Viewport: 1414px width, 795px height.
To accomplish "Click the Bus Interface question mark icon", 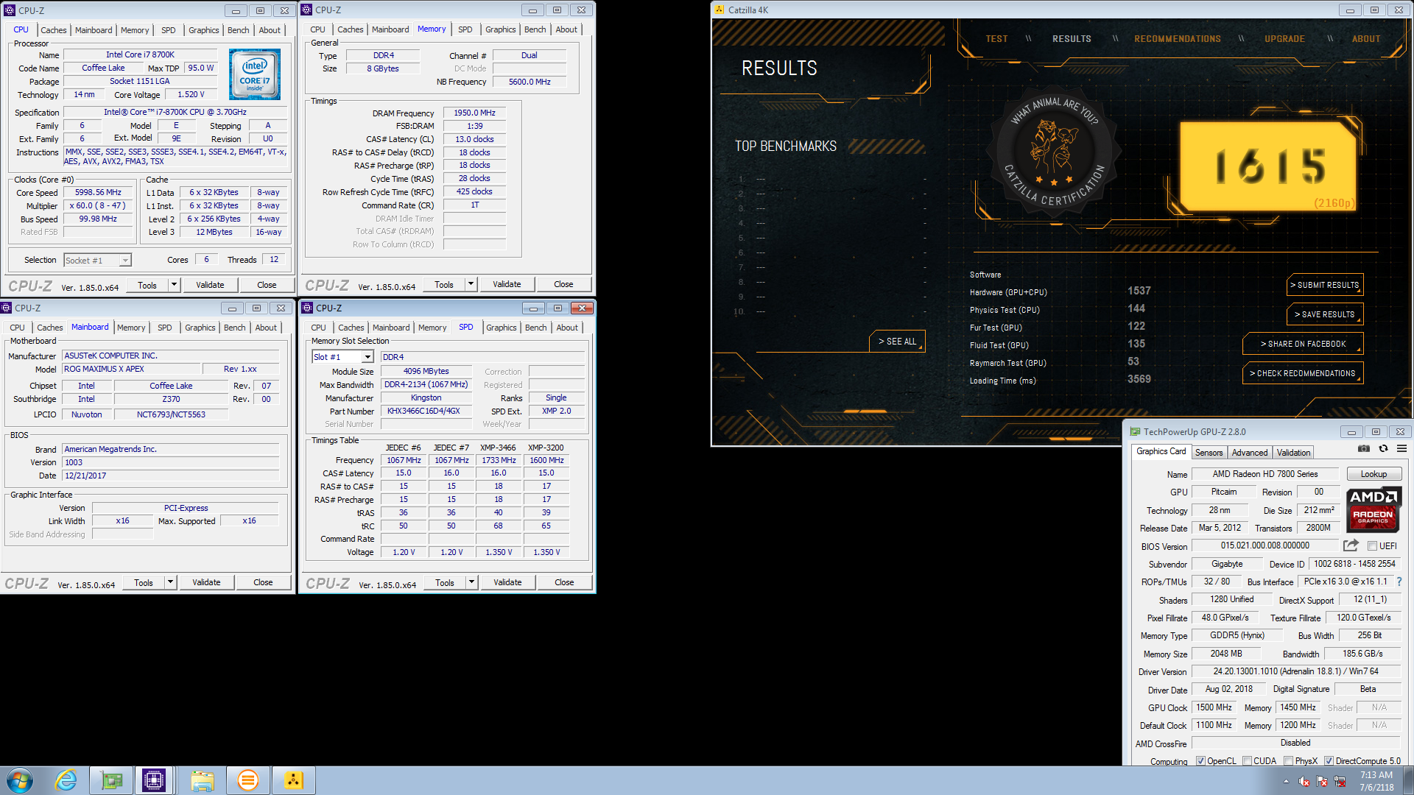I will coord(1399,582).
